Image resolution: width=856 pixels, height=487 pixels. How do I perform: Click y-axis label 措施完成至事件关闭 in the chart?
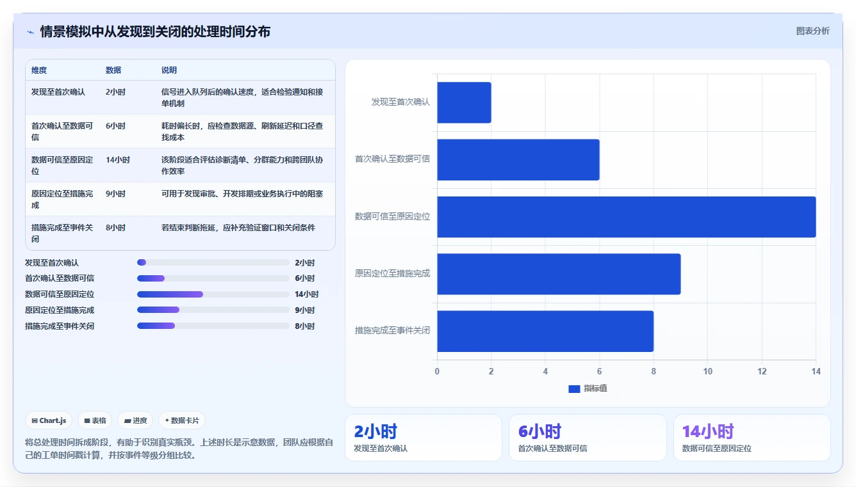(393, 331)
